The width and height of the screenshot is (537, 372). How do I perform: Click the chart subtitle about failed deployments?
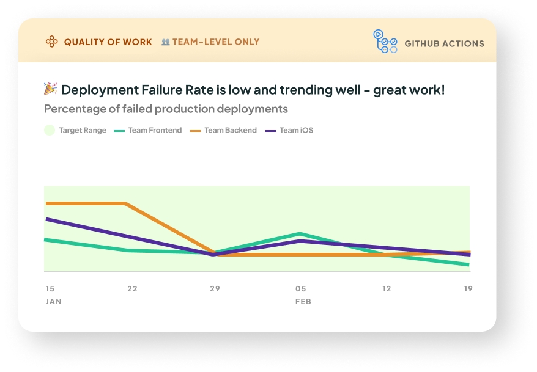click(x=166, y=109)
